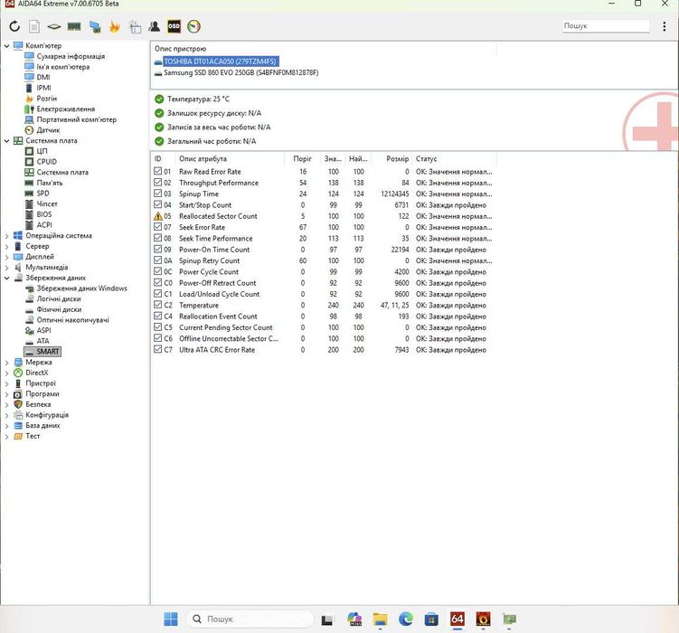Image resolution: width=679 pixels, height=633 pixels.
Task: Open the OSD panel toolbar icon
Action: coord(174,26)
